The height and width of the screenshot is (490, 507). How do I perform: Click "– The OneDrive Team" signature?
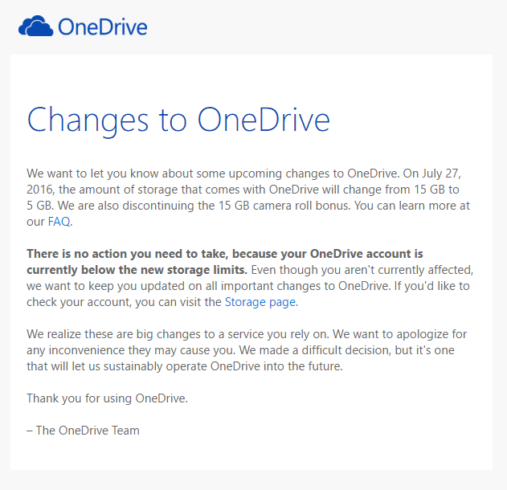pos(83,430)
